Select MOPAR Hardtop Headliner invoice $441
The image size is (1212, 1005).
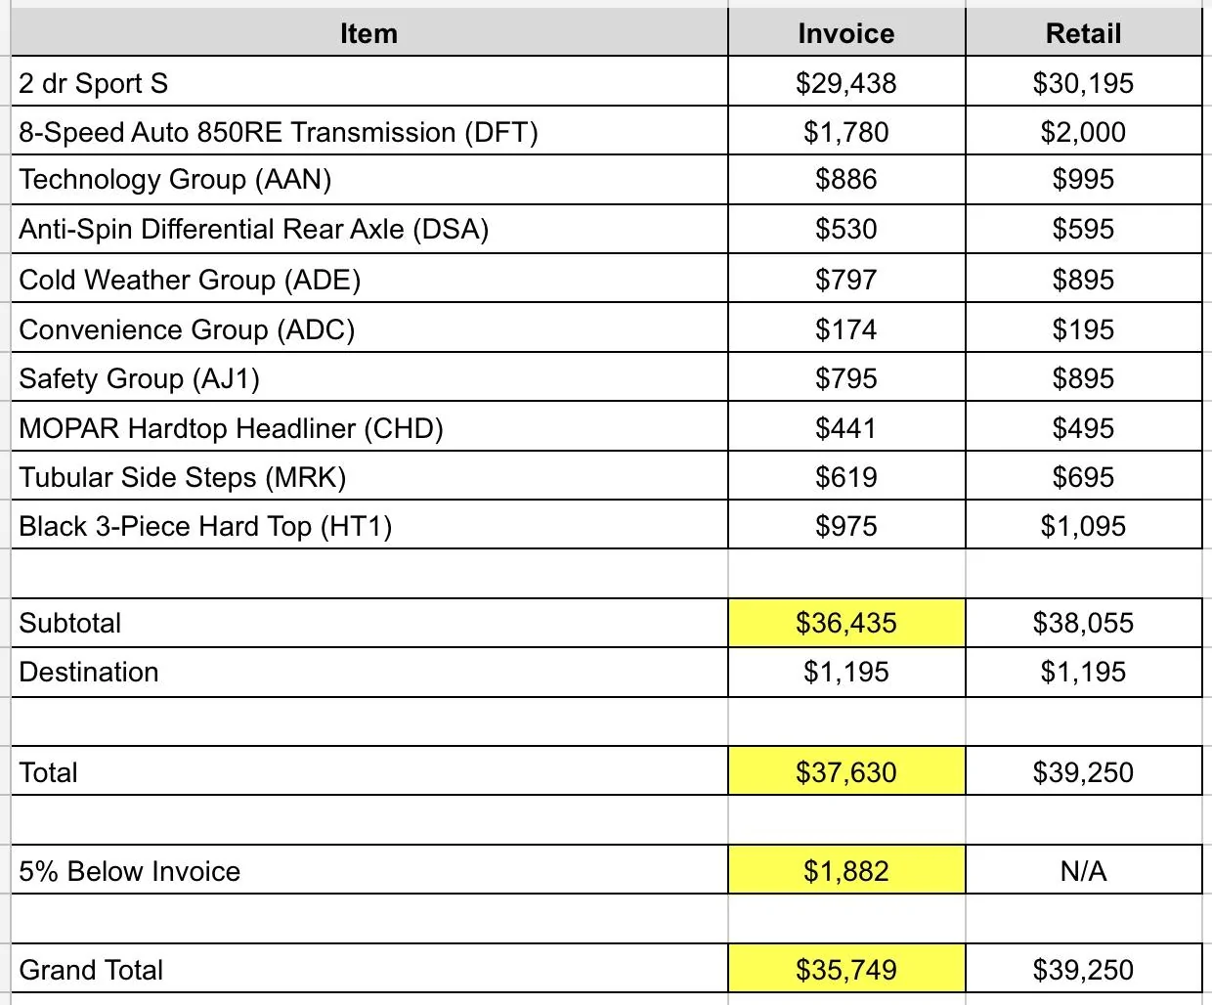846,427
